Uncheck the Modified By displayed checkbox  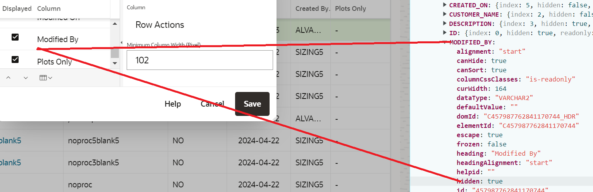(x=15, y=37)
